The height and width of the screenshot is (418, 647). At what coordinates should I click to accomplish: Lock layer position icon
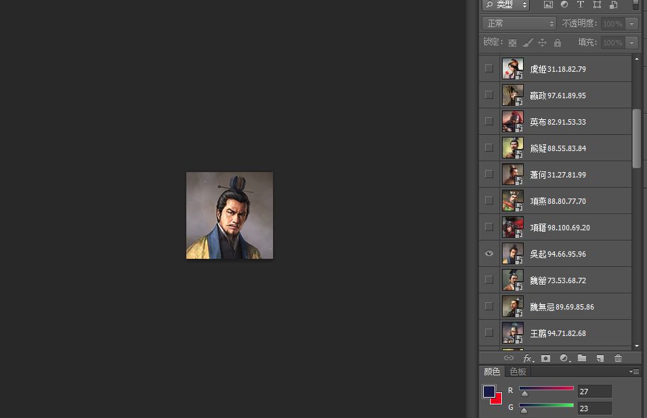point(542,43)
